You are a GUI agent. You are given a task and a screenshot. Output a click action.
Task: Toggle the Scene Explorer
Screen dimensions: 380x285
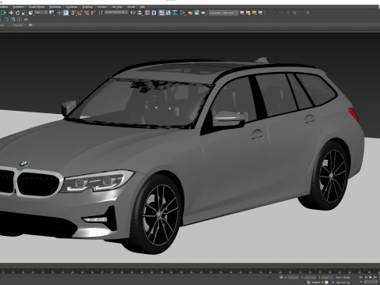(147, 13)
